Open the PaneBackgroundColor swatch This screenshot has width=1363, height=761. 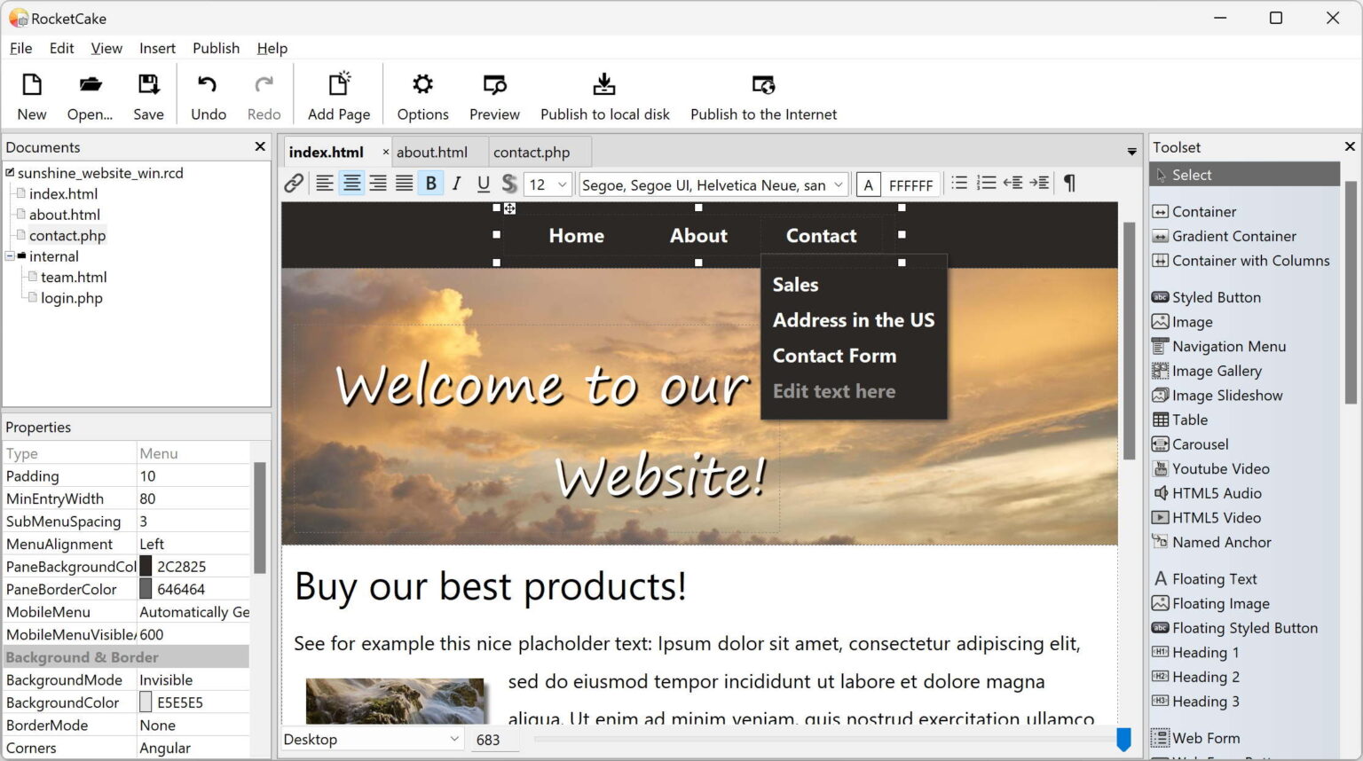point(145,565)
